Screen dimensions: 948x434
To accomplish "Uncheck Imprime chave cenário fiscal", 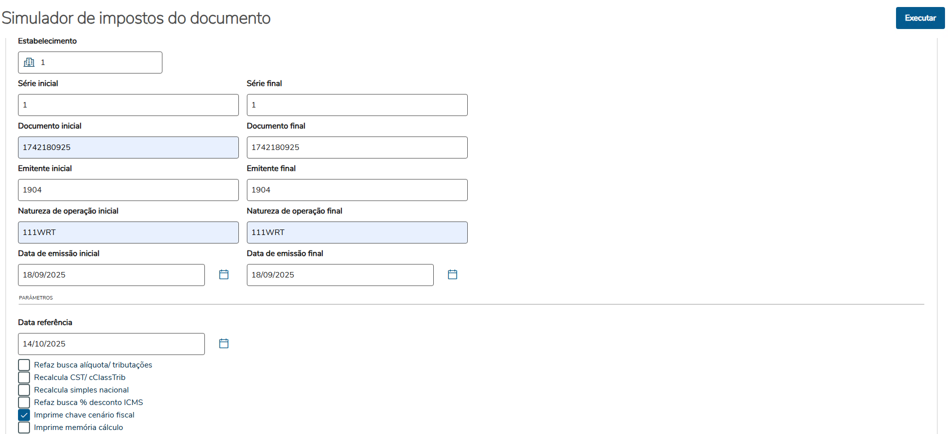I will click(24, 415).
